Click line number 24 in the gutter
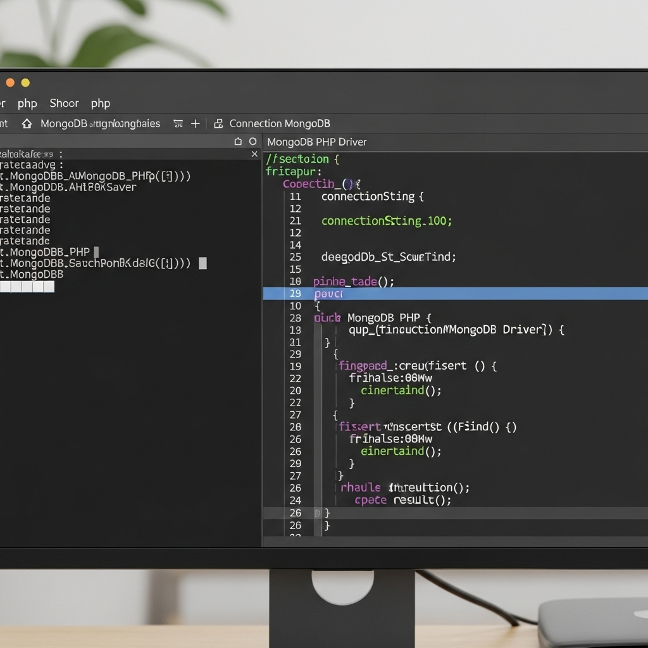 pyautogui.click(x=296, y=501)
